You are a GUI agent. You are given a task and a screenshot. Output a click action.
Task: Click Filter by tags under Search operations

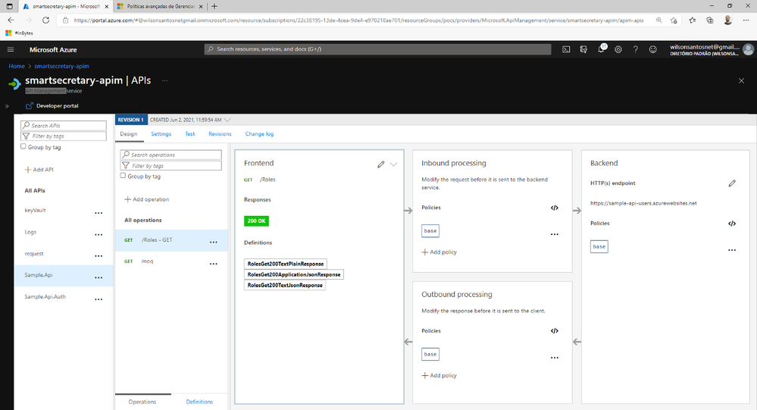[171, 166]
